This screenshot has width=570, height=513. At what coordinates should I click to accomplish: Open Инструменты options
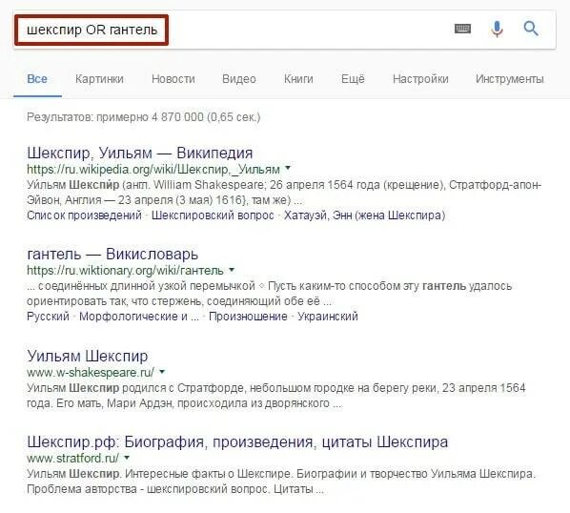tap(510, 79)
